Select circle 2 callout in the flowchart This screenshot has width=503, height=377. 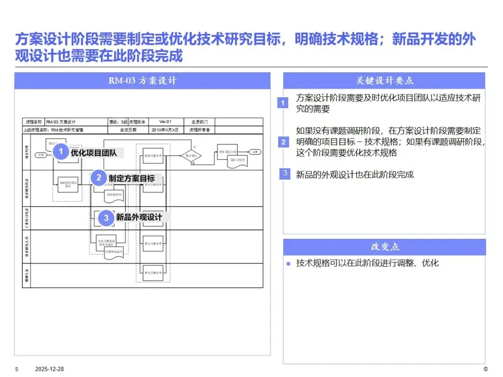click(x=99, y=178)
